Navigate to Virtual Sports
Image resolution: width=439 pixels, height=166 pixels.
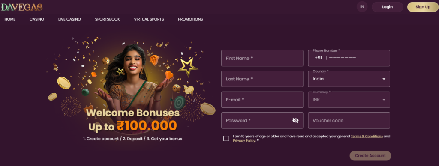[149, 19]
